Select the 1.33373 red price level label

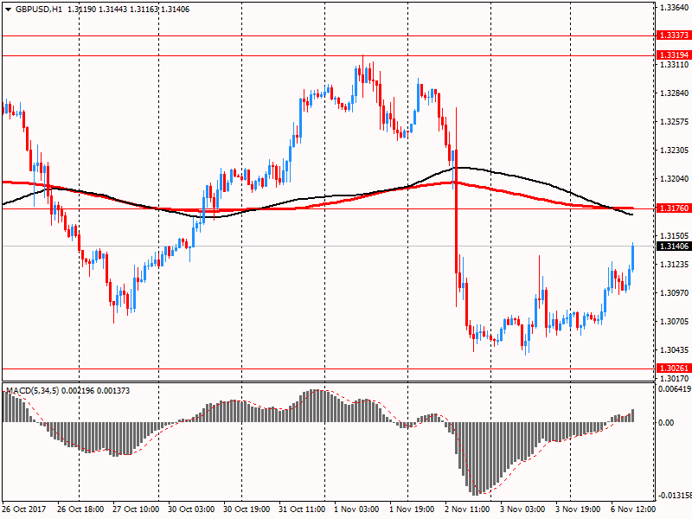pos(674,35)
